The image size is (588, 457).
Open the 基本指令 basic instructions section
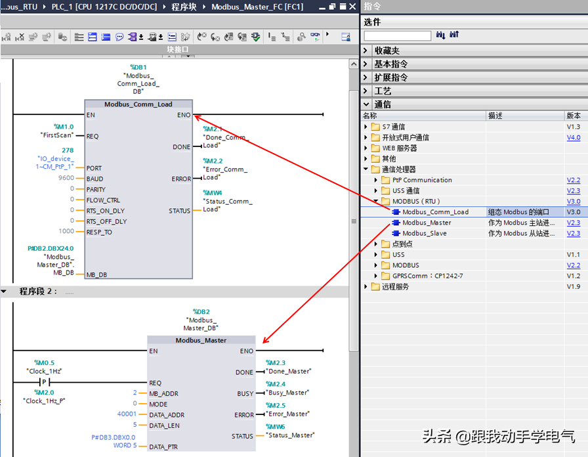pyautogui.click(x=391, y=64)
